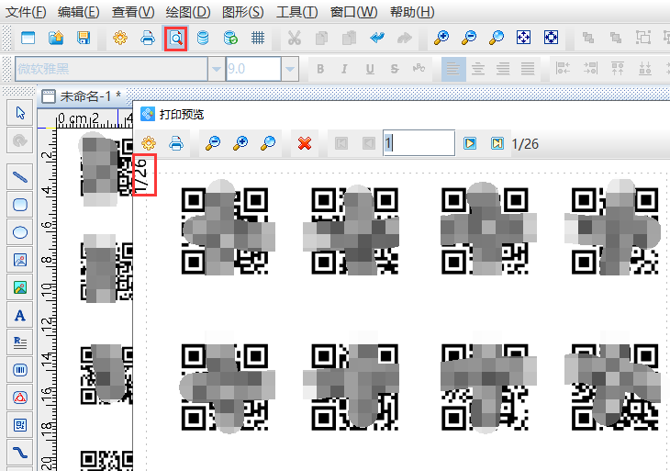The image size is (670, 471).
Task: Select the barcode drawing tool
Action: click(x=20, y=370)
